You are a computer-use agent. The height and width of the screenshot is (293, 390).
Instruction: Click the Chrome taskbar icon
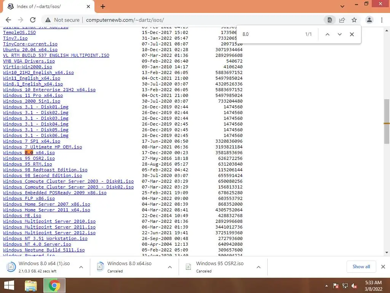pyautogui.click(x=54, y=285)
